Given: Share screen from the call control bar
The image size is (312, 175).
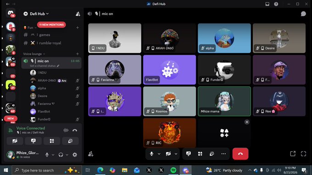Looking at the screenshot, I should tap(189, 154).
